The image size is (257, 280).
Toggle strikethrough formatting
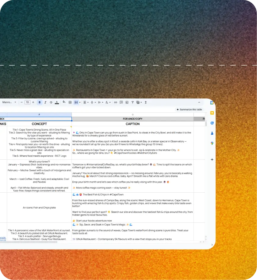(x=51, y=102)
